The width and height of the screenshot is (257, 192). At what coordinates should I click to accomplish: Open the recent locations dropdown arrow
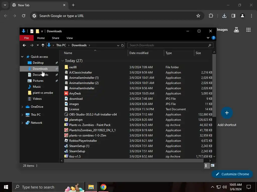pyautogui.click(x=38, y=45)
